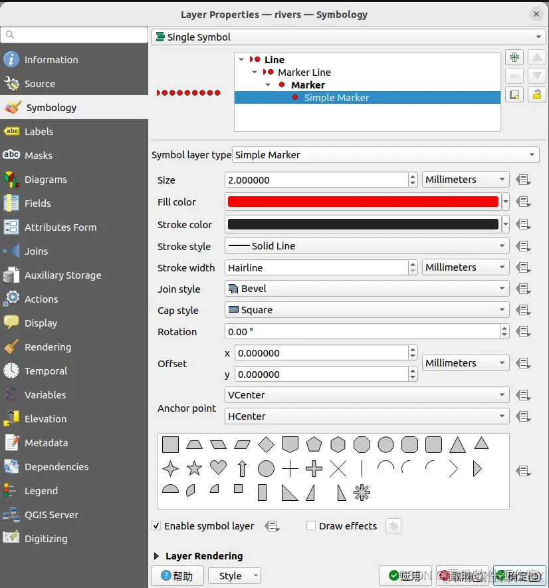Viewport: 549px width, 588px height.
Task: Toggle Enable symbol layer checkbox
Action: [157, 525]
